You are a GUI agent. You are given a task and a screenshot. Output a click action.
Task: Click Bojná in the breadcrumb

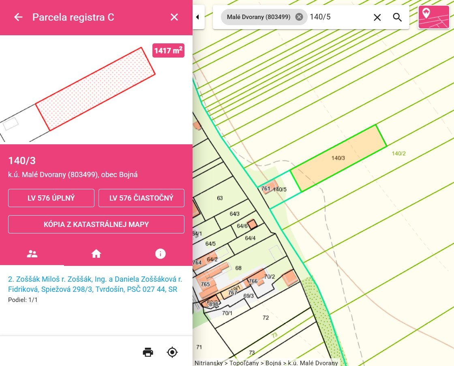click(x=273, y=363)
